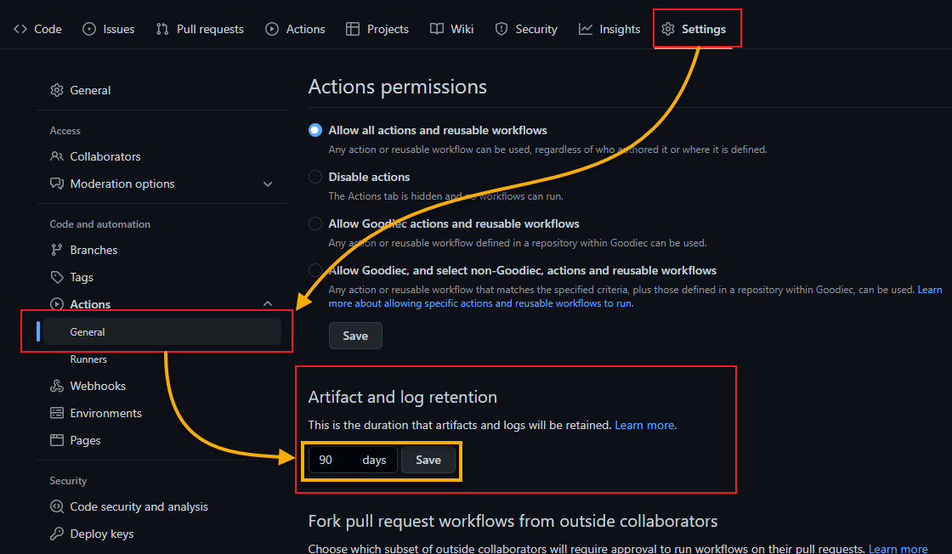Click the Projects table icon
Screen dimensions: 952x554
[x=353, y=29]
